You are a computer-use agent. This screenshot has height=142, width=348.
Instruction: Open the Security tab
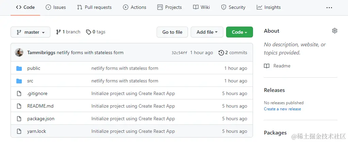(x=233, y=7)
